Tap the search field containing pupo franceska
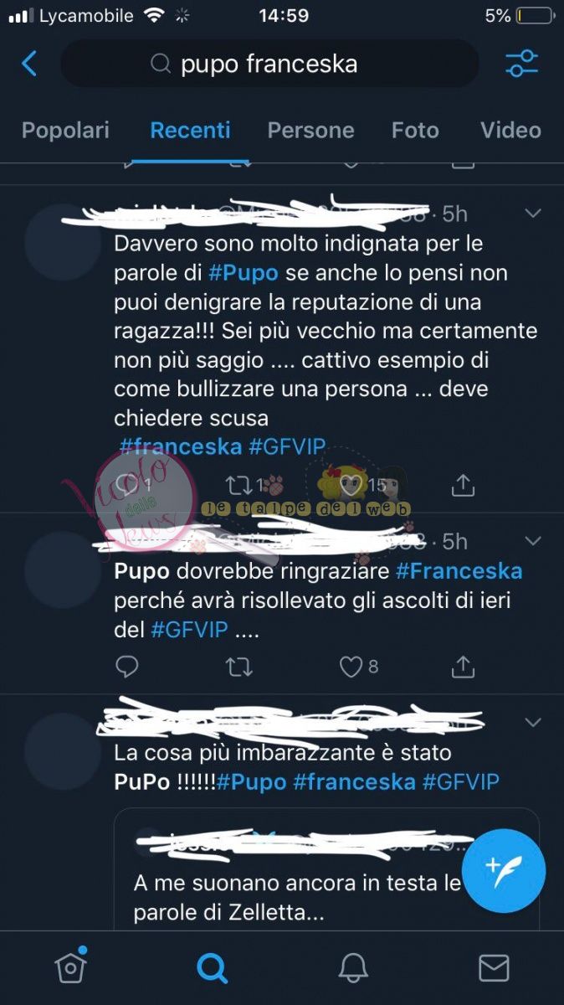Screen dimensions: 564x1005 pos(269,64)
